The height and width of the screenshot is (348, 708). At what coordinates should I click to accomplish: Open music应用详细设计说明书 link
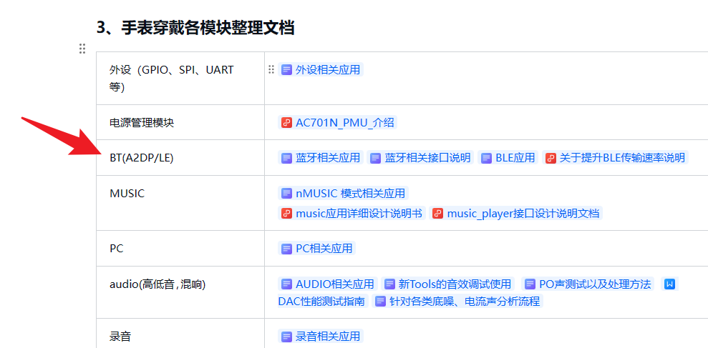(x=359, y=213)
